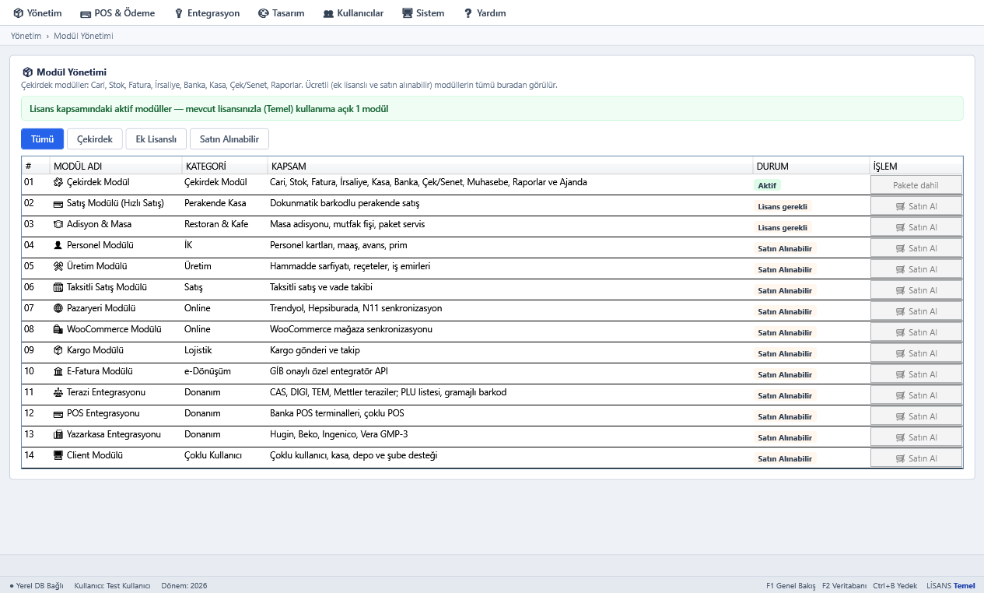Image resolution: width=984 pixels, height=593 pixels.
Task: Click Pakete dahil button for Çekirdek Modül
Action: pos(916,185)
